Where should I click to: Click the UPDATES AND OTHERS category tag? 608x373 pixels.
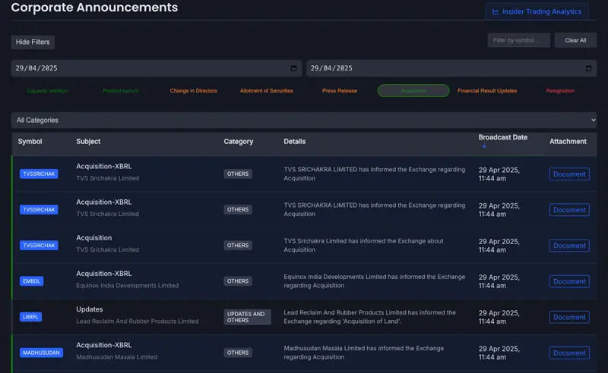247,317
